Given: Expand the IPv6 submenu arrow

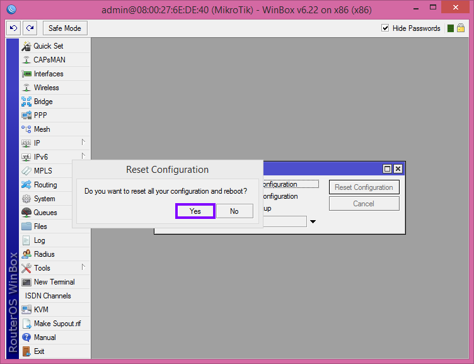Looking at the screenshot, I should click(83, 156).
